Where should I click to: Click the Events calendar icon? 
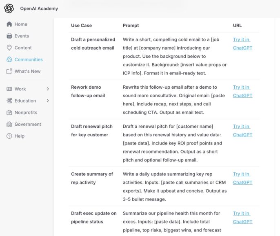tap(9, 36)
